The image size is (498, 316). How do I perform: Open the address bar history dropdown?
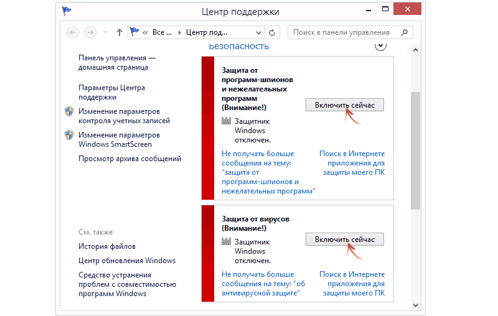[x=258, y=33]
